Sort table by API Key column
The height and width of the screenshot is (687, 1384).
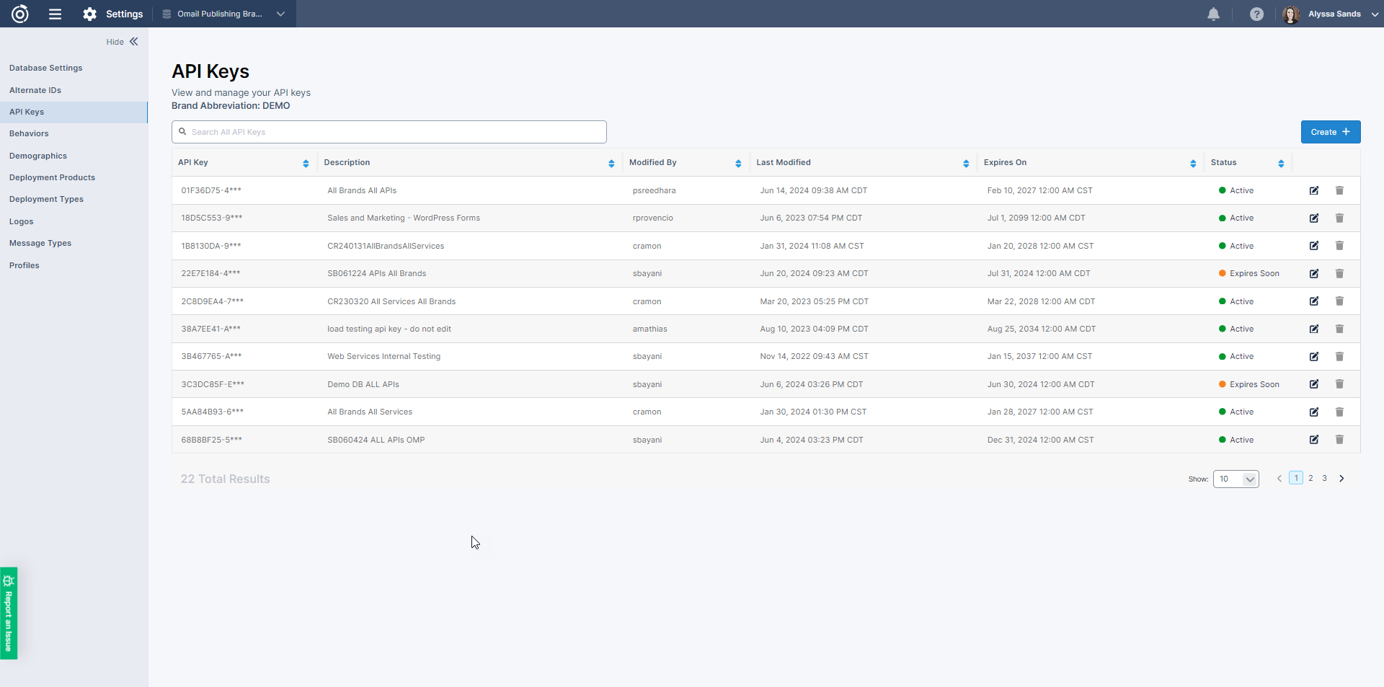[x=306, y=164]
